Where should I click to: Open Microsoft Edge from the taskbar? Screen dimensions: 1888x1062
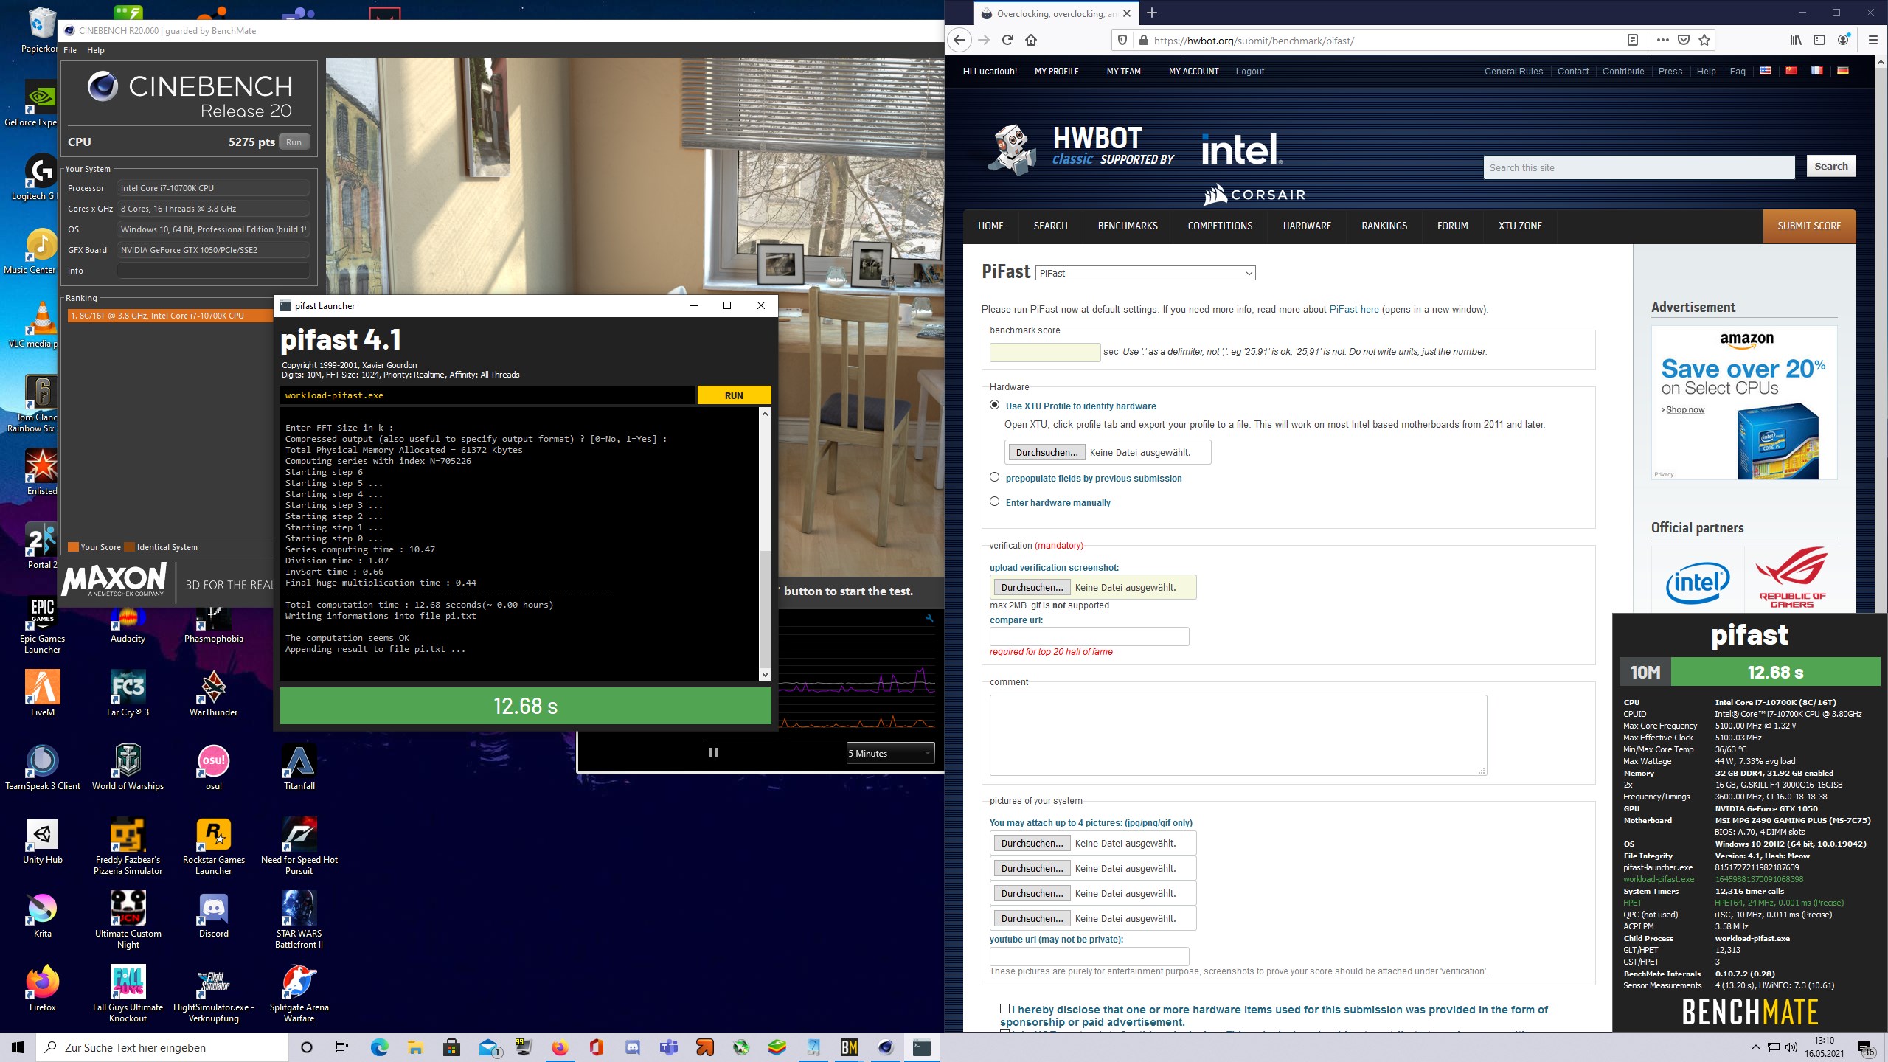pyautogui.click(x=379, y=1047)
